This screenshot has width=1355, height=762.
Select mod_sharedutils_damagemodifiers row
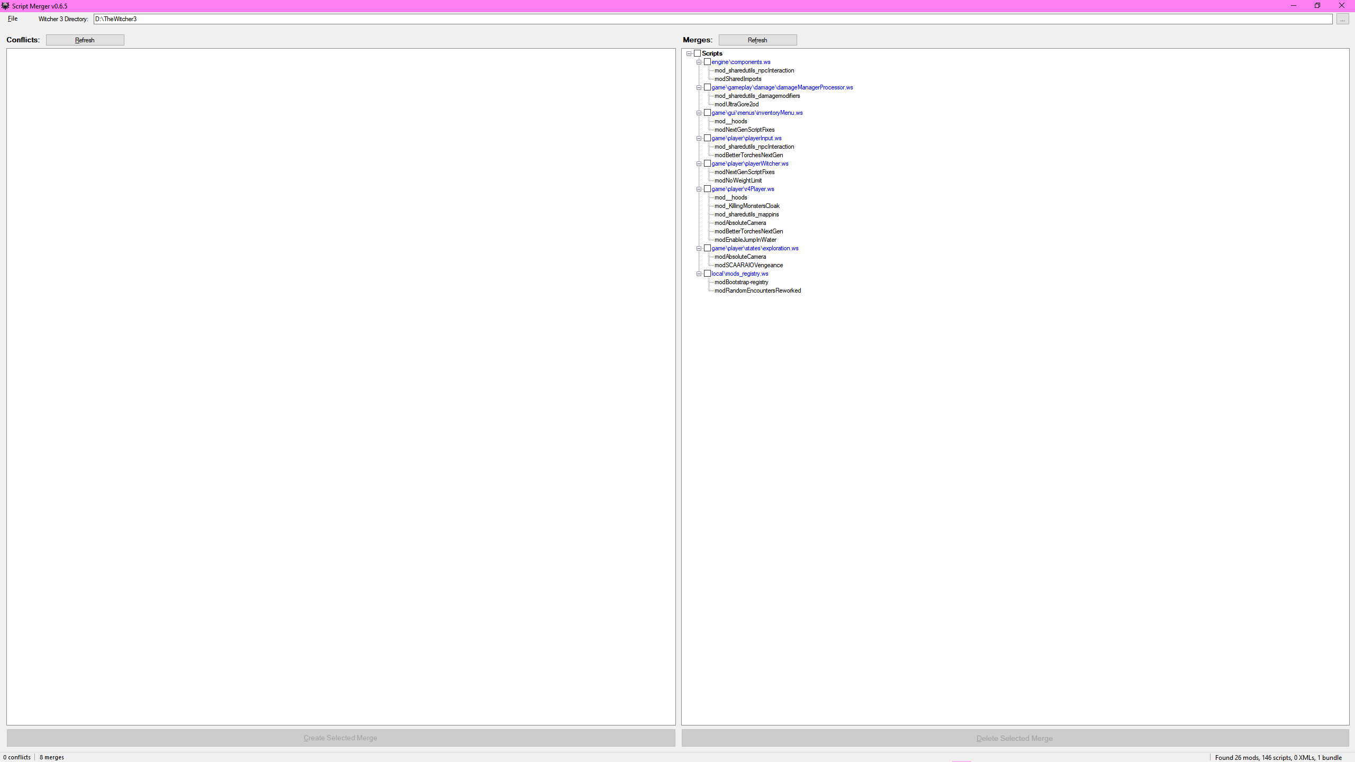pos(757,96)
